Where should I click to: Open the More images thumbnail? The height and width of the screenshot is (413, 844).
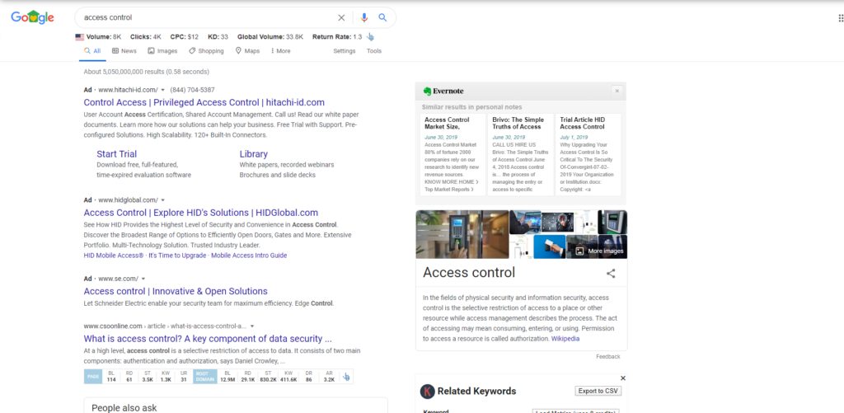point(600,251)
